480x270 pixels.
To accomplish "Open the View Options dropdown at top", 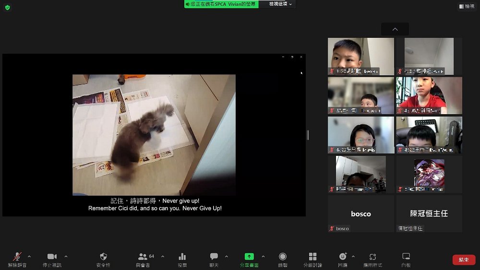I will tap(280, 4).
